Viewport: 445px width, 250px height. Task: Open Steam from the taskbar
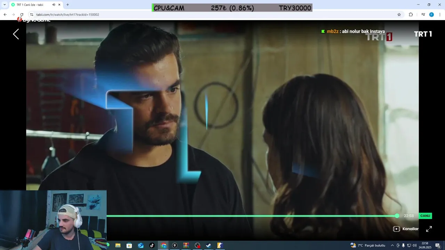coord(209,245)
